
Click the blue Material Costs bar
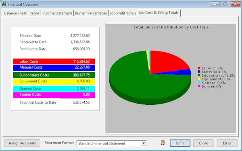click(x=54, y=67)
